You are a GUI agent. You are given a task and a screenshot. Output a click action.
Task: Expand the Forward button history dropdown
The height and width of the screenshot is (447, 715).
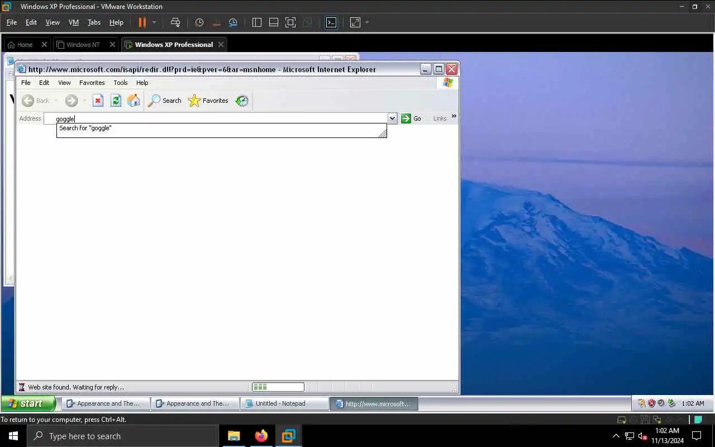coord(84,101)
